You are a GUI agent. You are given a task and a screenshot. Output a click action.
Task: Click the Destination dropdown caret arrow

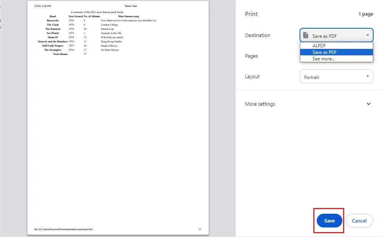[368, 35]
